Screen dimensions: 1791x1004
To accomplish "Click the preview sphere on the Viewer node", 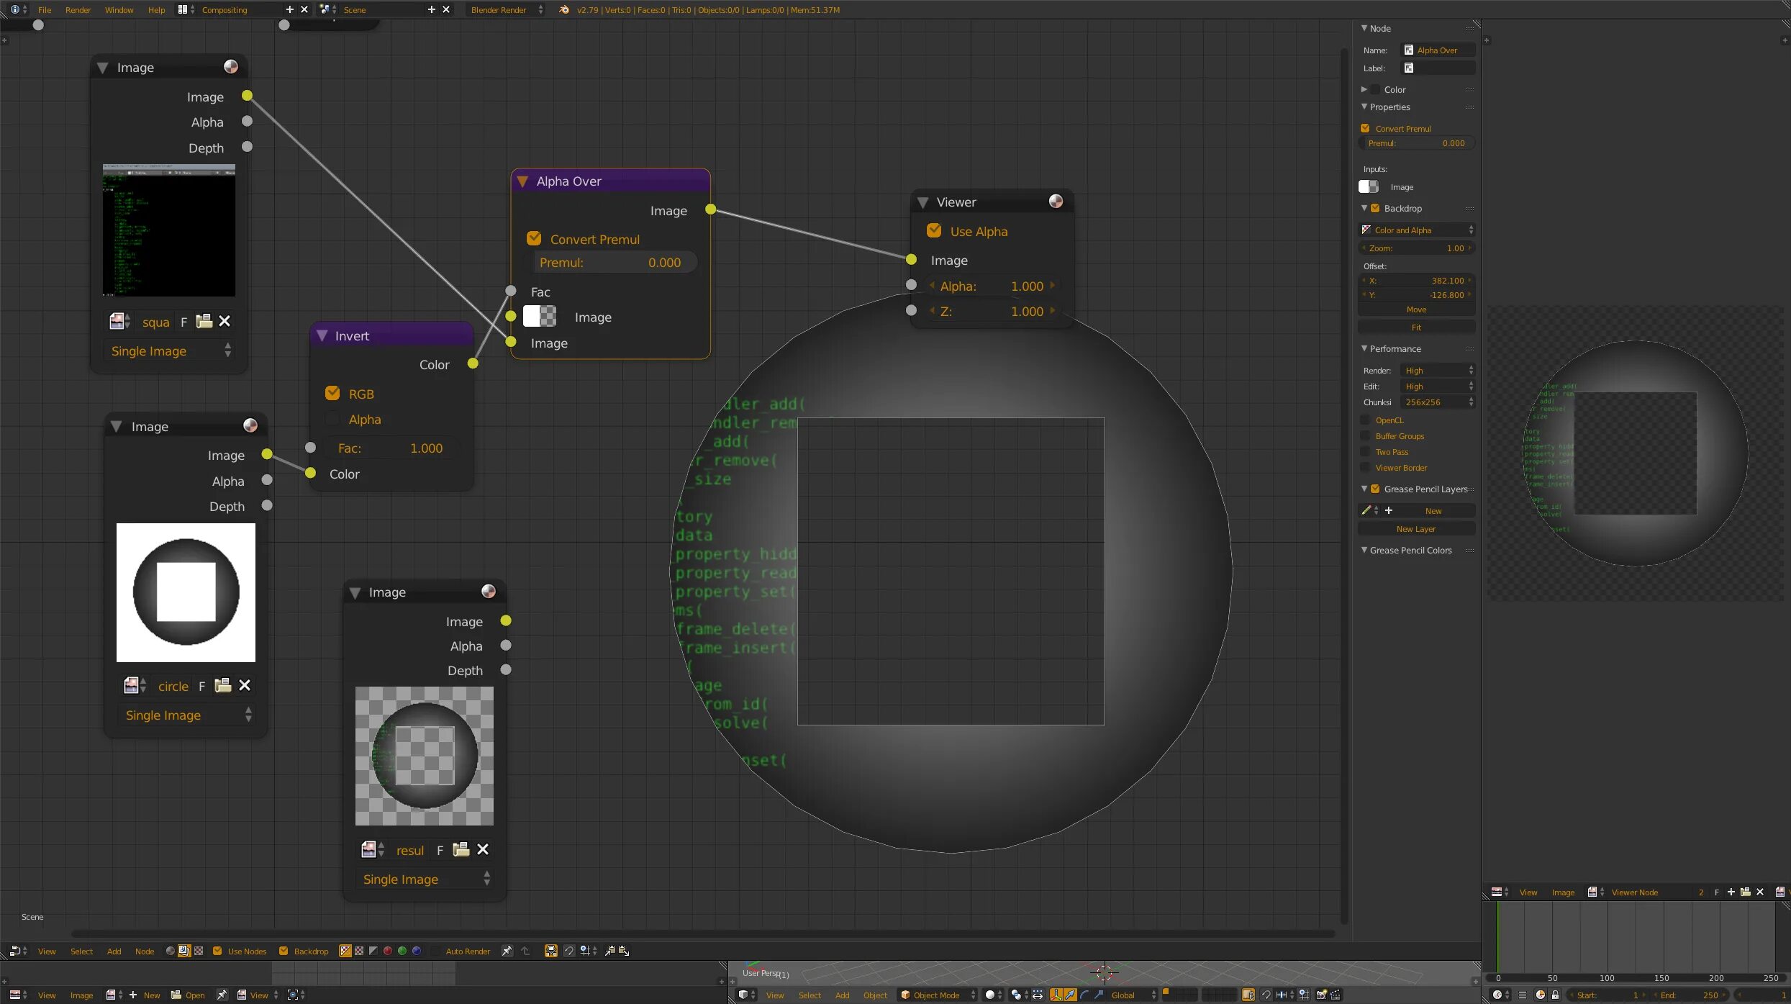I will pos(1056,202).
